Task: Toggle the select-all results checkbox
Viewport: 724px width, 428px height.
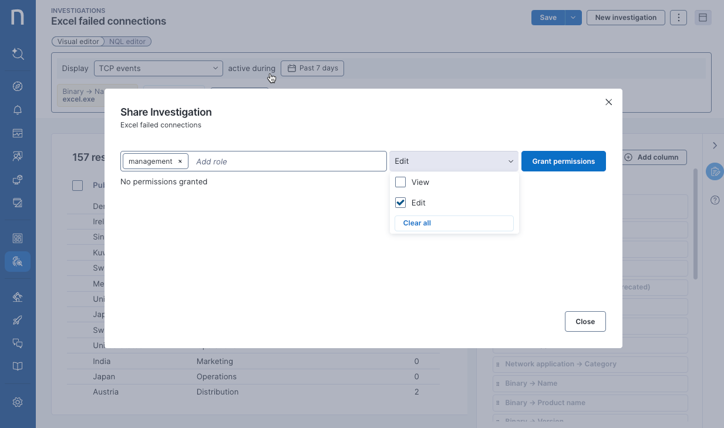Action: pyautogui.click(x=78, y=186)
